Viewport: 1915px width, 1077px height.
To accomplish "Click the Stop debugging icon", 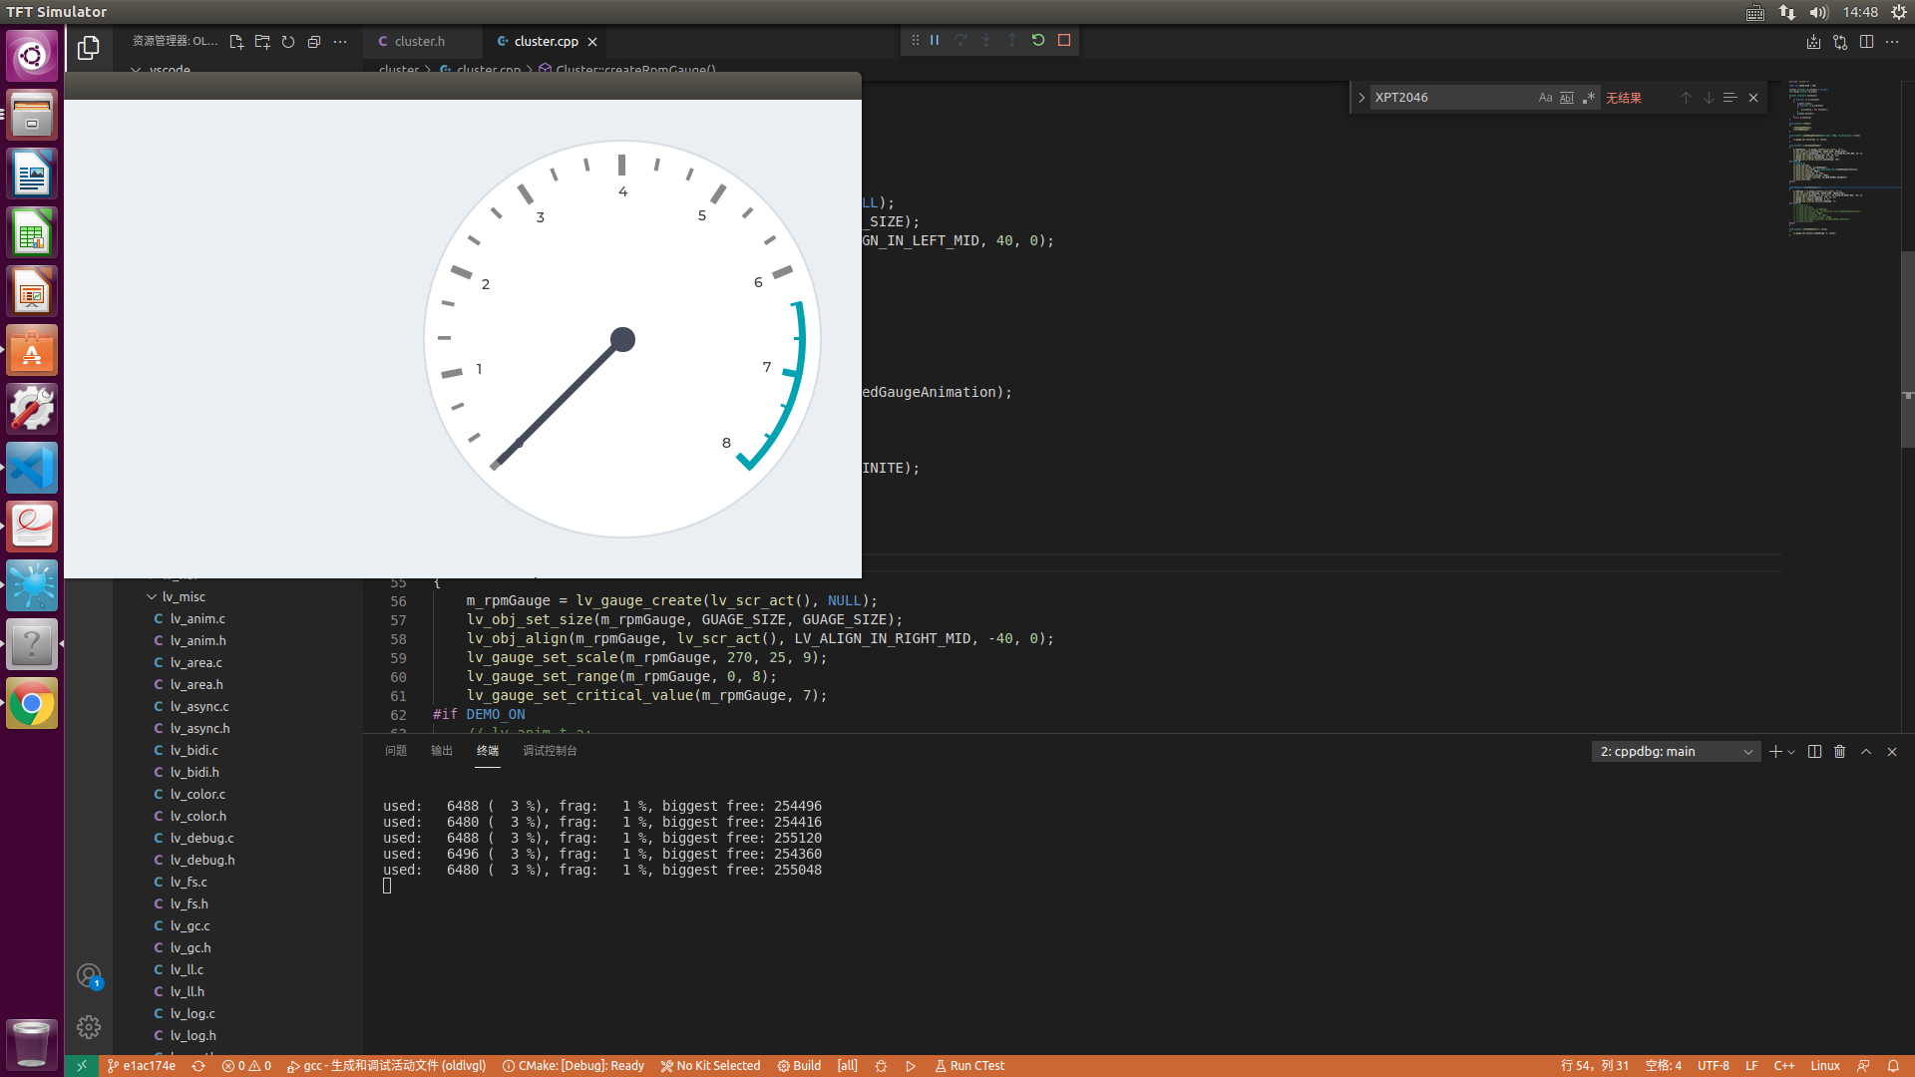I will [x=1064, y=40].
